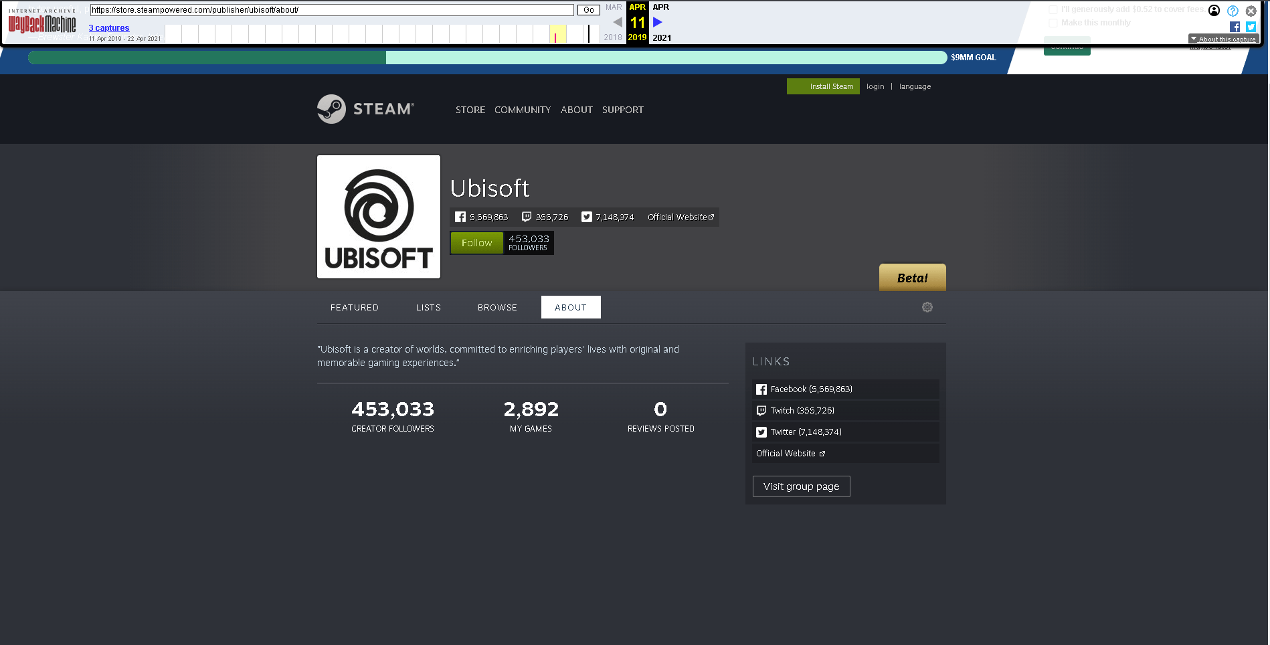Open Ubisoft's Twitch icon link with 355,726
Viewport: 1270px width, 645px height.
pyautogui.click(x=527, y=217)
